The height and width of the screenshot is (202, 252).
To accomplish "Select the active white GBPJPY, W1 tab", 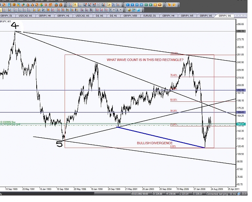I will [x=225, y=16].
